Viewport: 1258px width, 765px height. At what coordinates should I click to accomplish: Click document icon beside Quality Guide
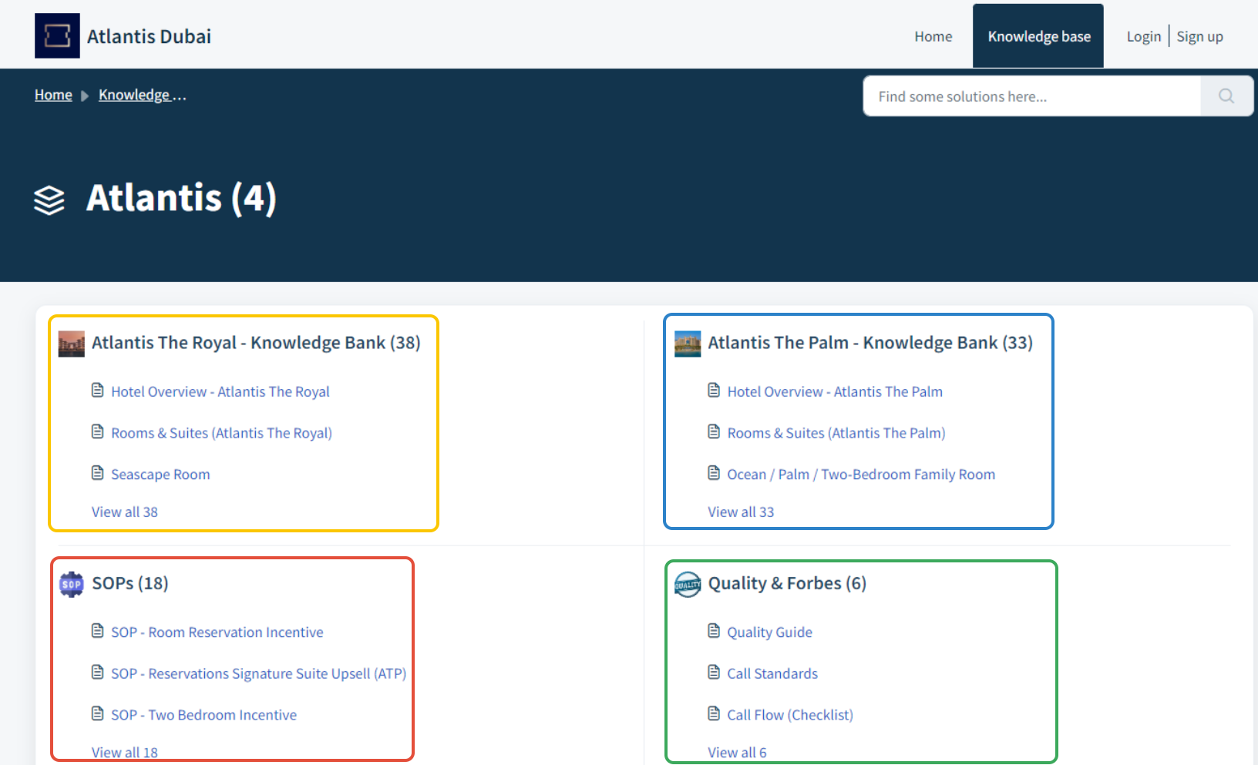[x=714, y=631]
